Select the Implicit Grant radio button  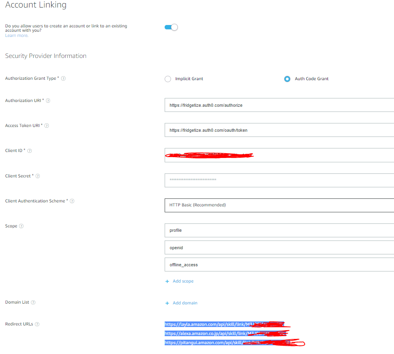(x=167, y=79)
